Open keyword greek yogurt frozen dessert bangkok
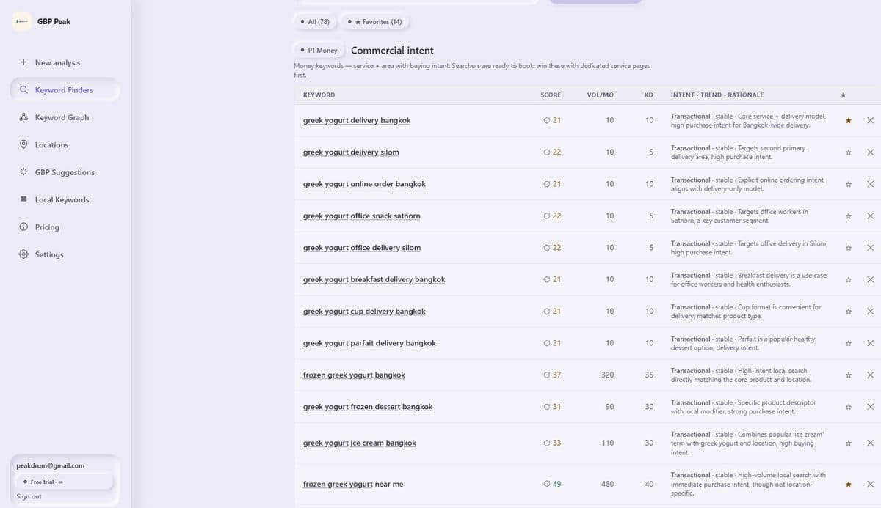 tap(368, 407)
